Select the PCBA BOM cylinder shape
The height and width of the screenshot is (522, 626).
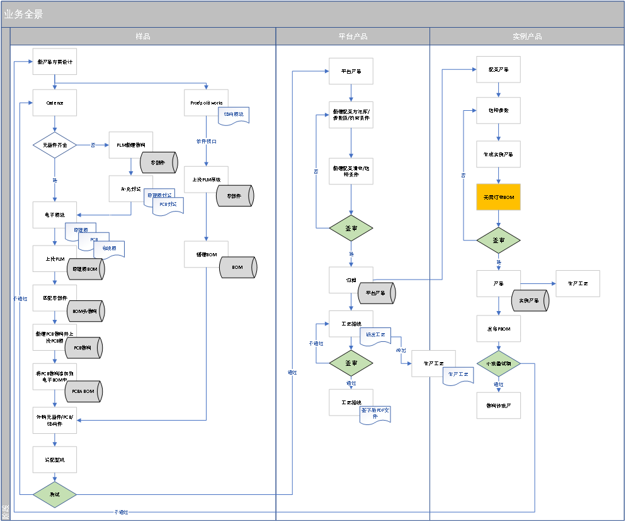click(84, 391)
